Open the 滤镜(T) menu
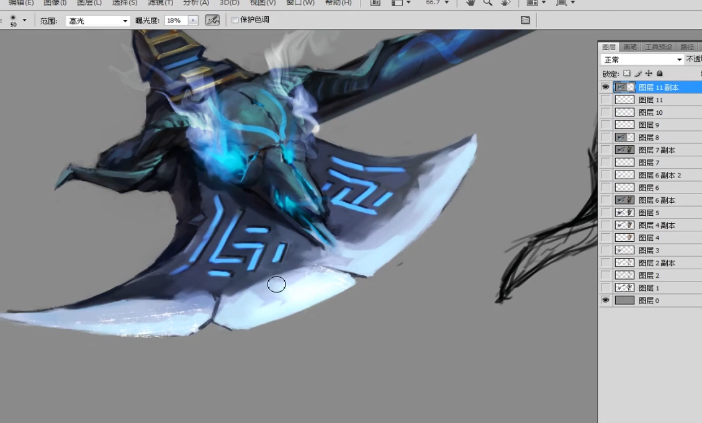 click(x=160, y=2)
